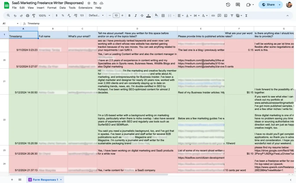Collapse the menus with chevron up

coord(288,16)
